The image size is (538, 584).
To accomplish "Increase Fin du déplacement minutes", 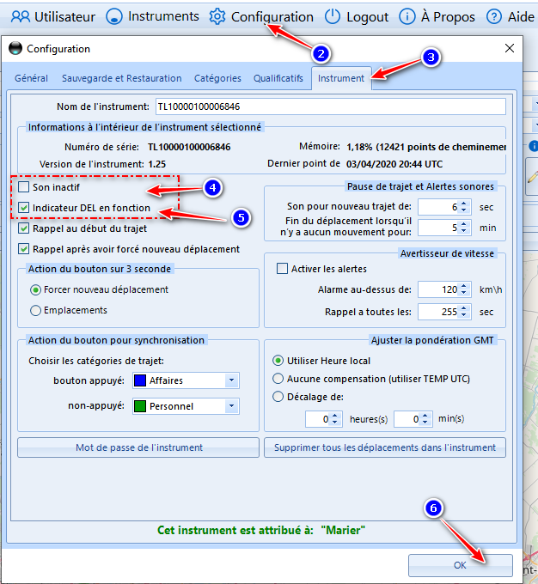I will click(463, 225).
